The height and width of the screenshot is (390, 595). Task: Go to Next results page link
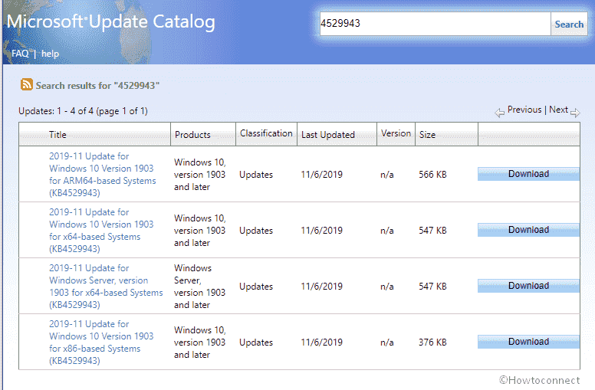pos(558,110)
